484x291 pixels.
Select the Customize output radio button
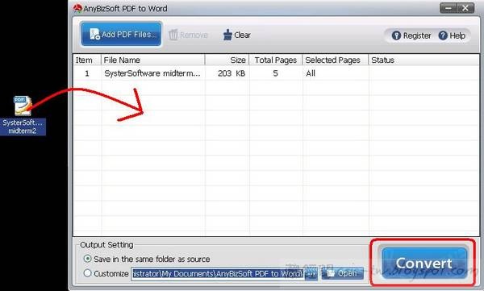coord(87,273)
